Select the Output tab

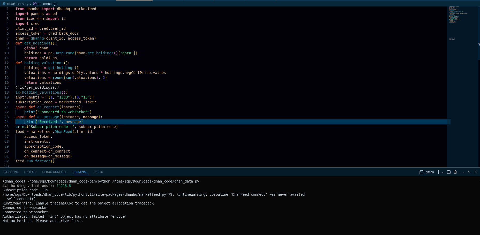pos(30,172)
